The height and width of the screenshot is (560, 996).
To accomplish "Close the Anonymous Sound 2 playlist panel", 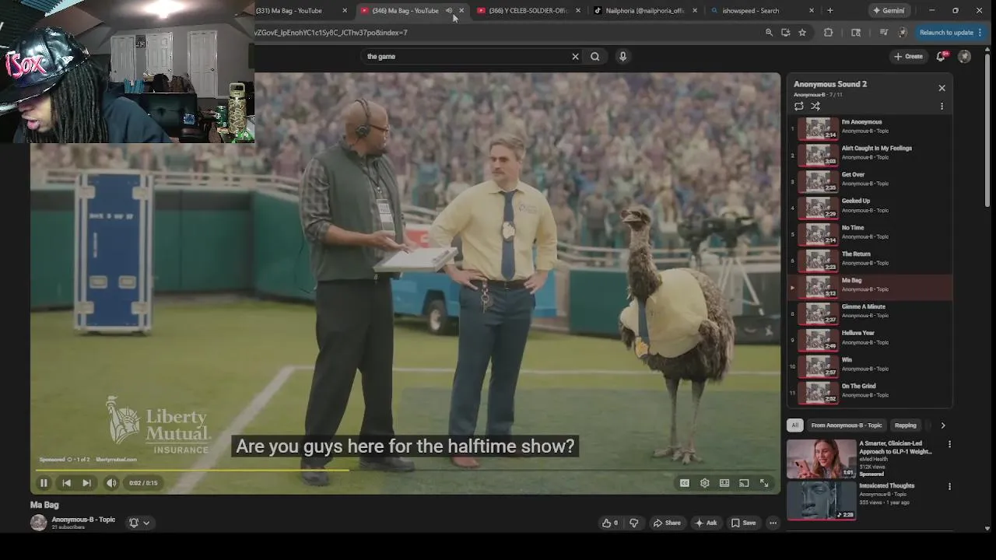I will (x=942, y=88).
